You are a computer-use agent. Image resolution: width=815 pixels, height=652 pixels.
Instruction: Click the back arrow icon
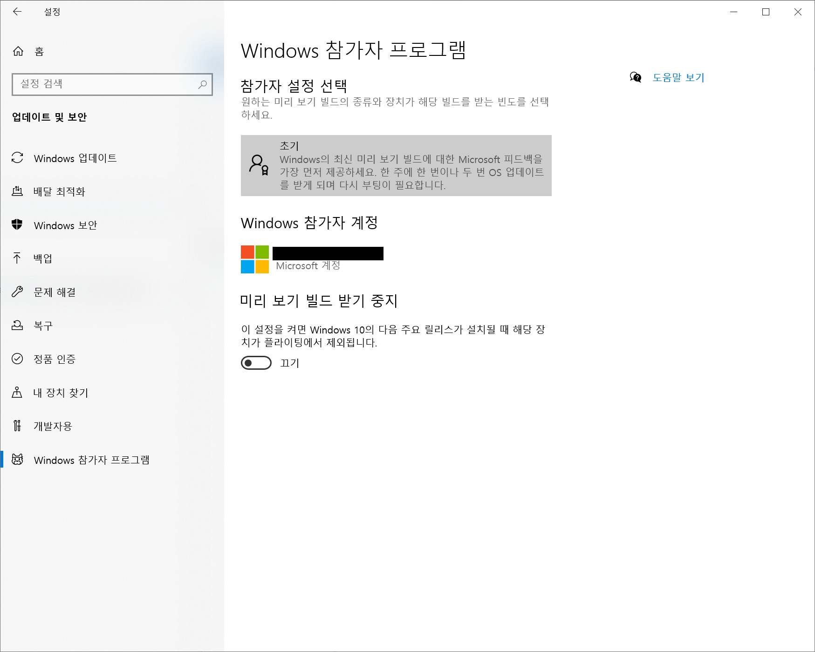pos(17,12)
